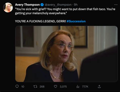
Task: Click the "LEGEND, GERRI!" line of text
Action: point(54,21)
